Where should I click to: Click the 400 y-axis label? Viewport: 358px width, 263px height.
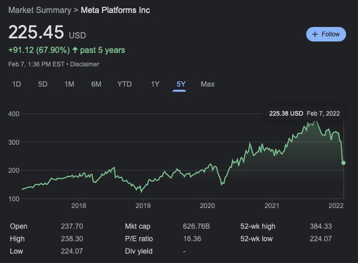coord(13,114)
